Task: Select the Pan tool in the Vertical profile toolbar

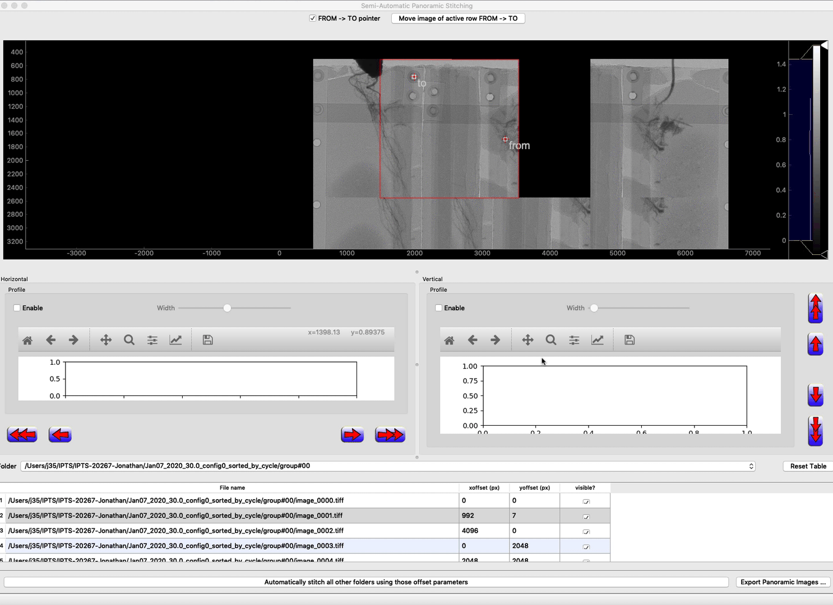Action: tap(527, 339)
